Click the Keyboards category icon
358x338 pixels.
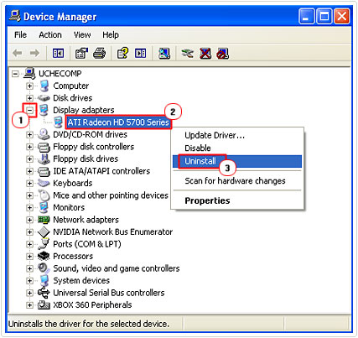click(x=44, y=183)
